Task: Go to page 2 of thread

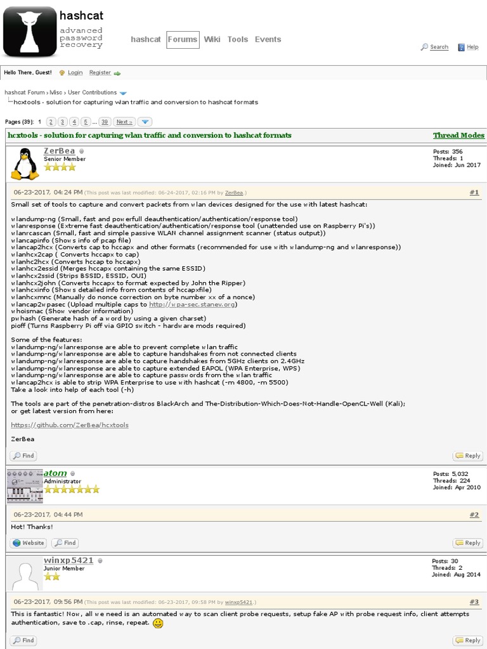Action: point(51,122)
